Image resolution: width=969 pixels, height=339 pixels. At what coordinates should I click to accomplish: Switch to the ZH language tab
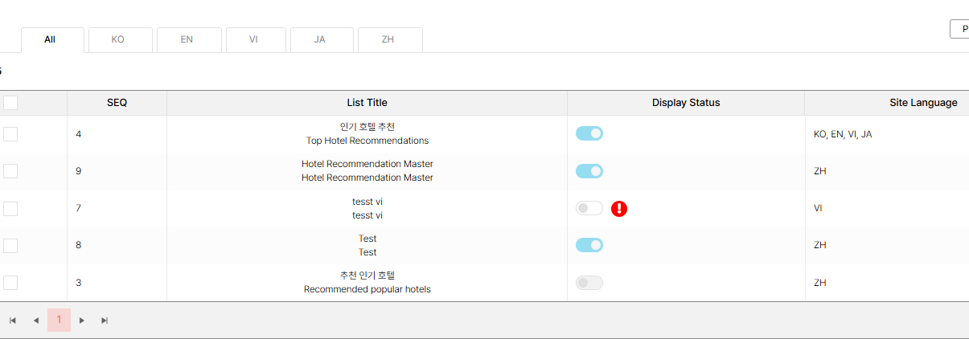(388, 39)
